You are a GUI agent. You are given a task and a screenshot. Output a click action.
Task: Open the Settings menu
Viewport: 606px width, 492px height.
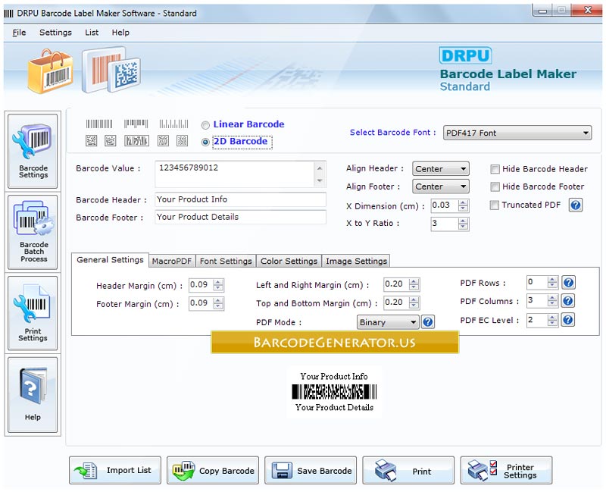(x=55, y=33)
